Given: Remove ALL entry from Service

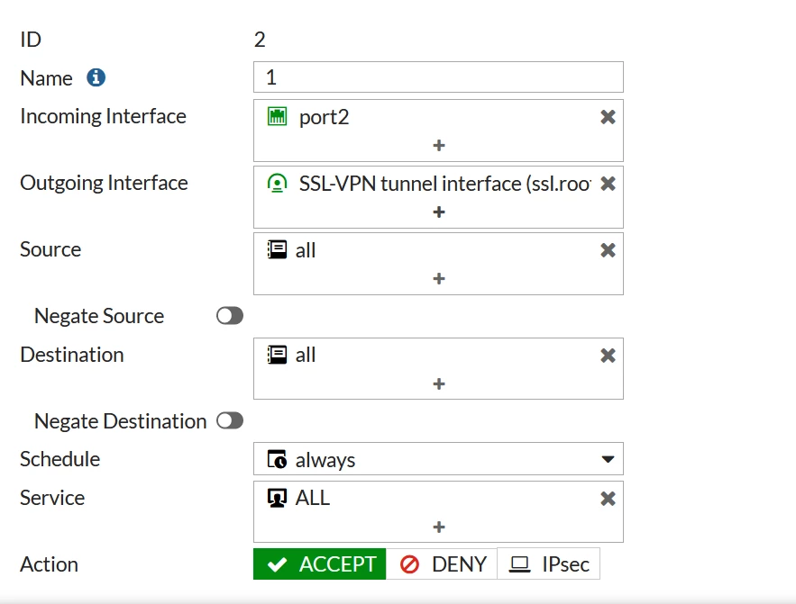Looking at the screenshot, I should pyautogui.click(x=608, y=499).
